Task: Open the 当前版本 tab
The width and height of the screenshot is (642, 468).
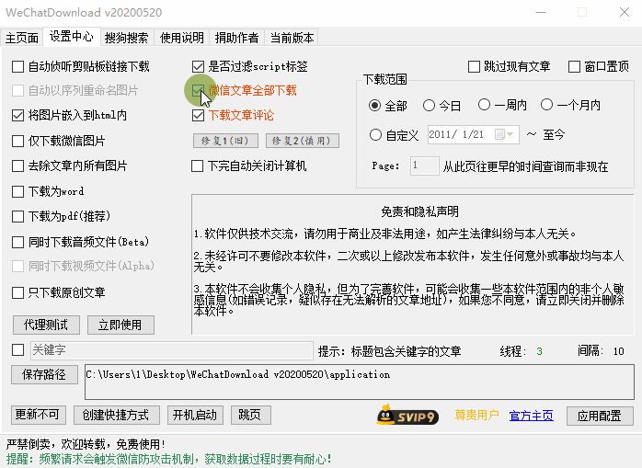Action: [x=292, y=38]
